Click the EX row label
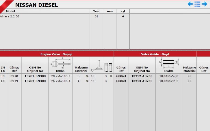The image size is (210, 131). pyautogui.click(x=3, y=81)
